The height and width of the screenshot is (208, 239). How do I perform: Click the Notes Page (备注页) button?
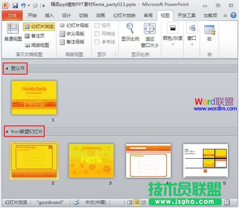[x=37, y=36]
